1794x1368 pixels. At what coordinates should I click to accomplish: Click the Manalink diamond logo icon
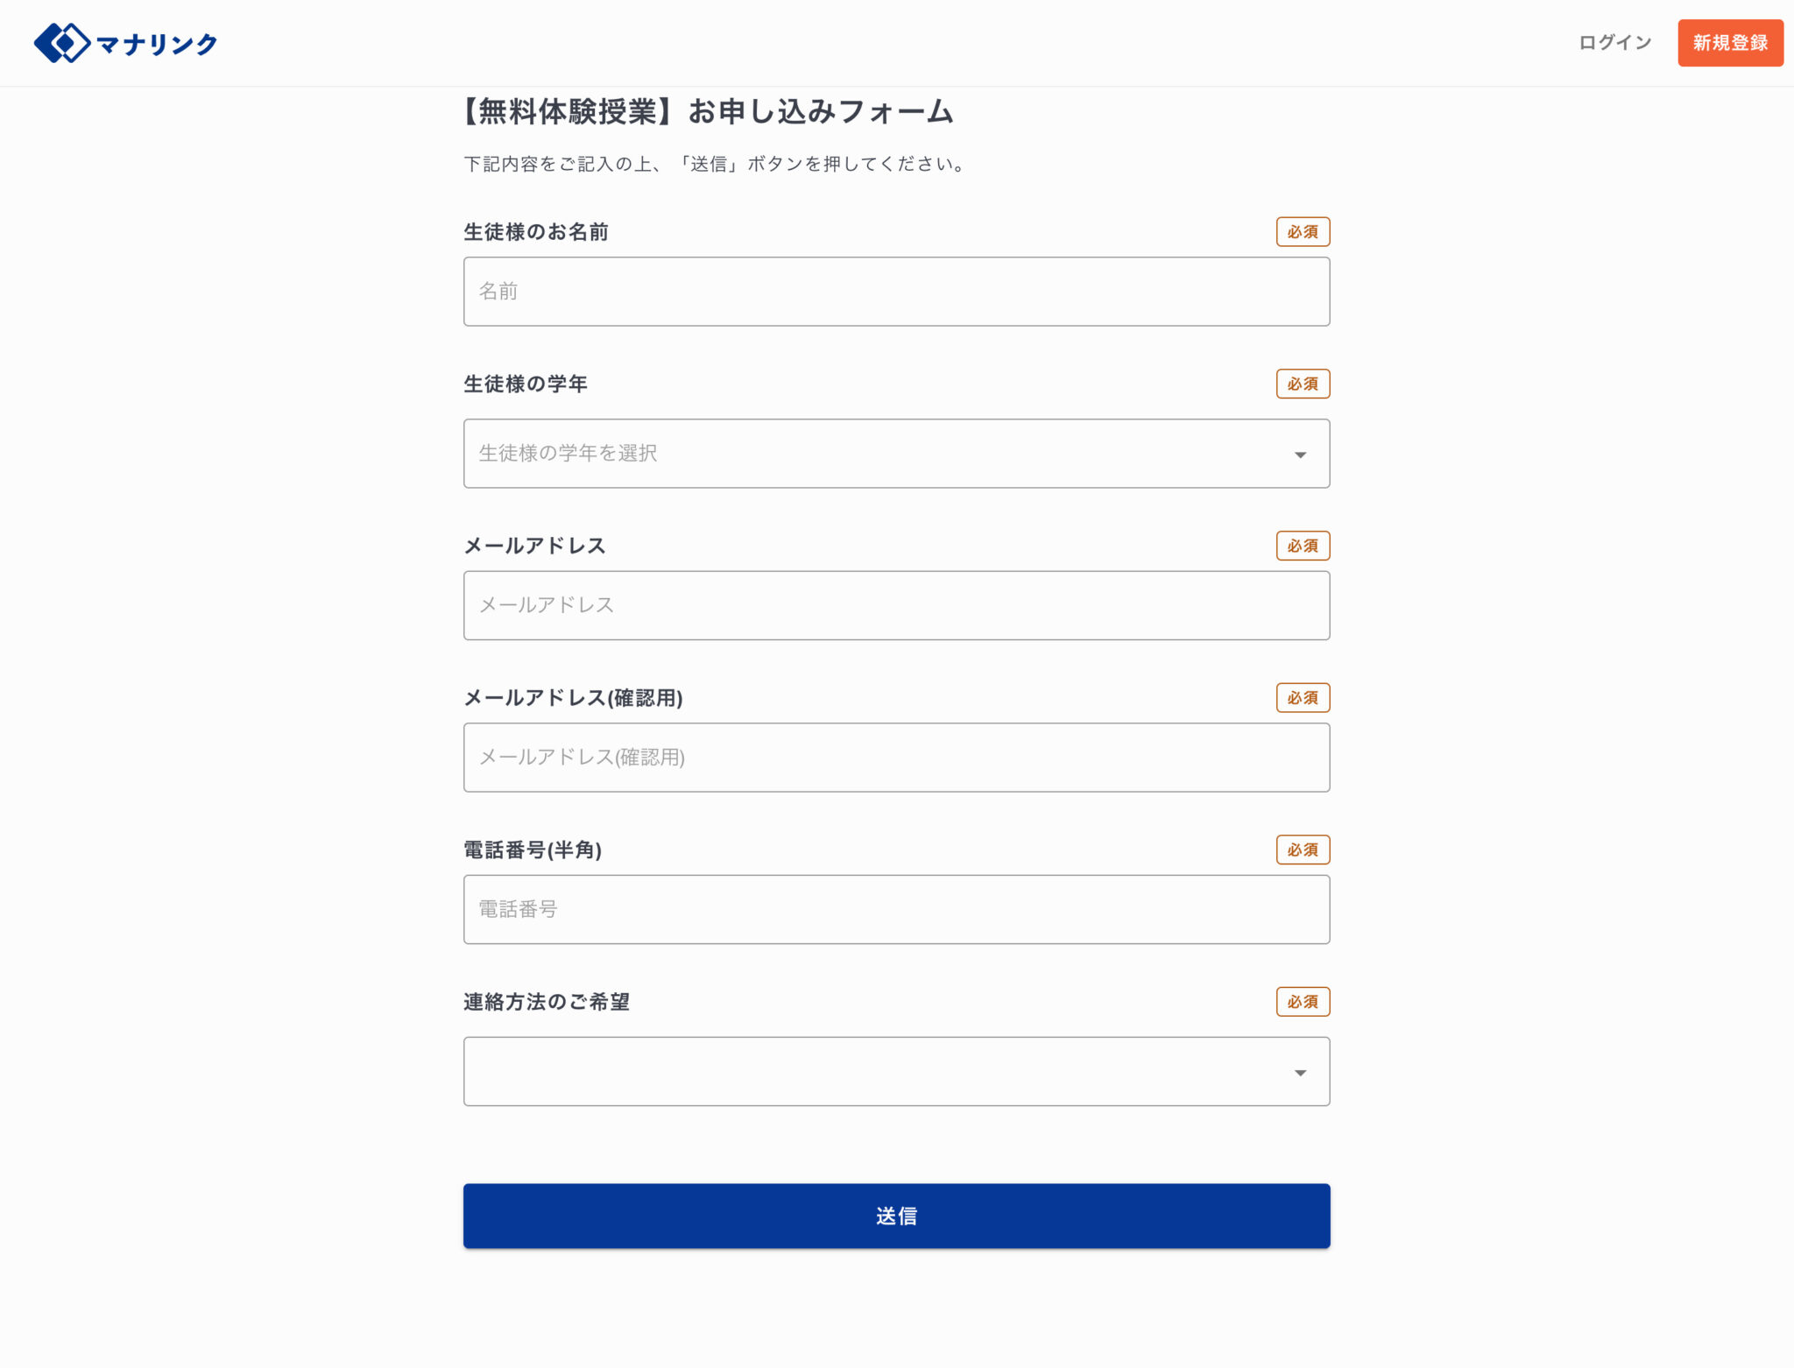pyautogui.click(x=61, y=43)
